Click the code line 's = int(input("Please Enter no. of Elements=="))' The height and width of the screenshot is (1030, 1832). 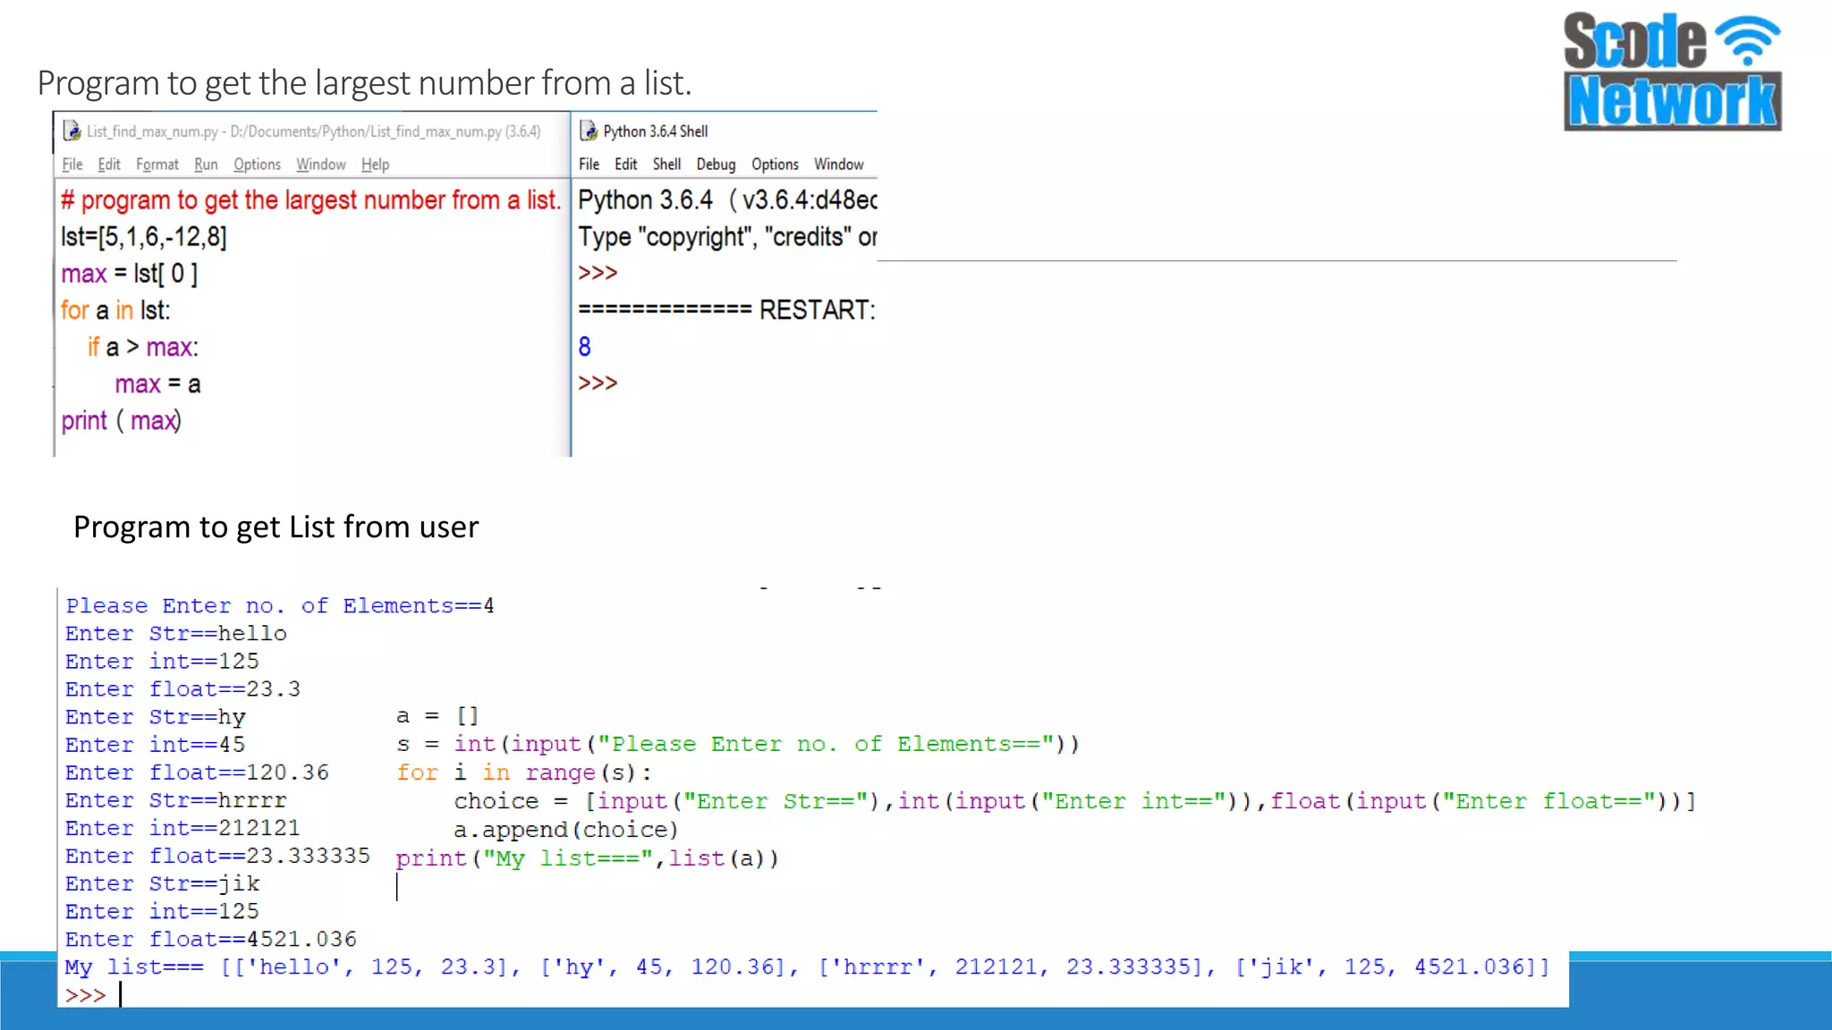[738, 744]
